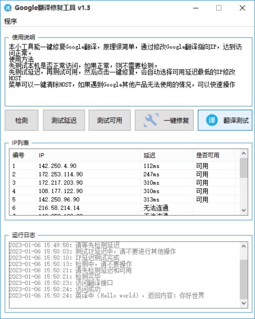The width and height of the screenshot is (255, 319).
Task: Launch the 翻译测试 translation test
Action: pyautogui.click(x=225, y=120)
